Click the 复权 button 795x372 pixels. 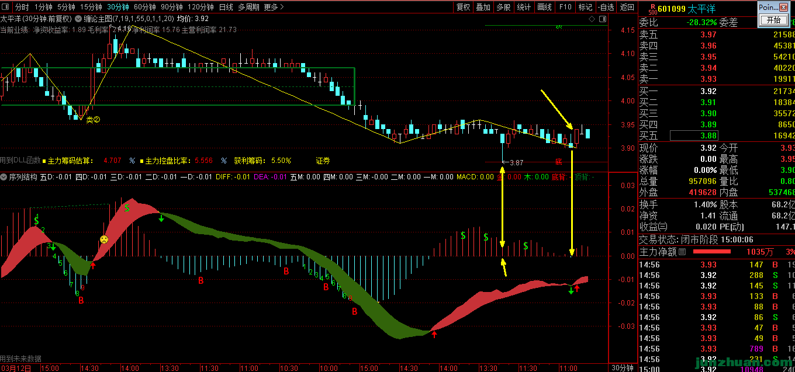(463, 7)
